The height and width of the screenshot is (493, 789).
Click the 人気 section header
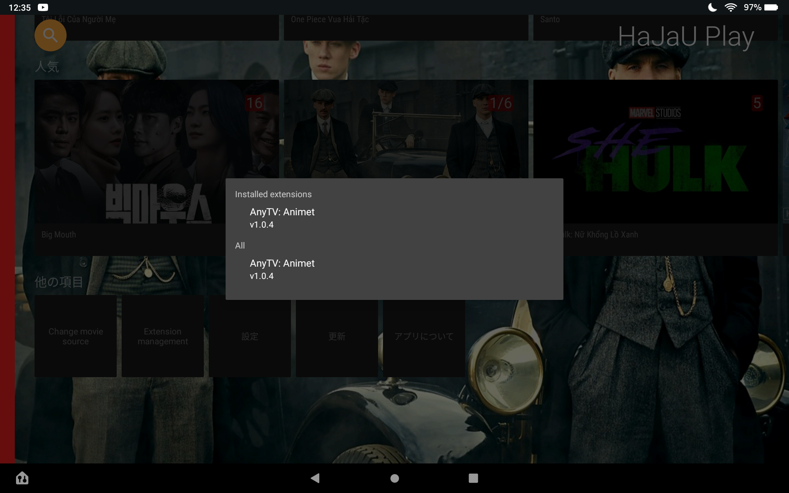pos(47,67)
